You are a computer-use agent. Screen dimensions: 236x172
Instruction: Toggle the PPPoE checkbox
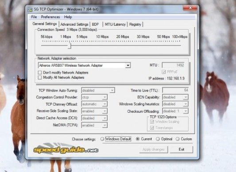click(163, 72)
